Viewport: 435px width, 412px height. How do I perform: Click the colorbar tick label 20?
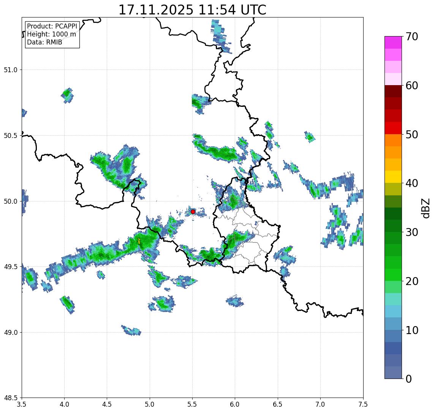pyautogui.click(x=412, y=281)
